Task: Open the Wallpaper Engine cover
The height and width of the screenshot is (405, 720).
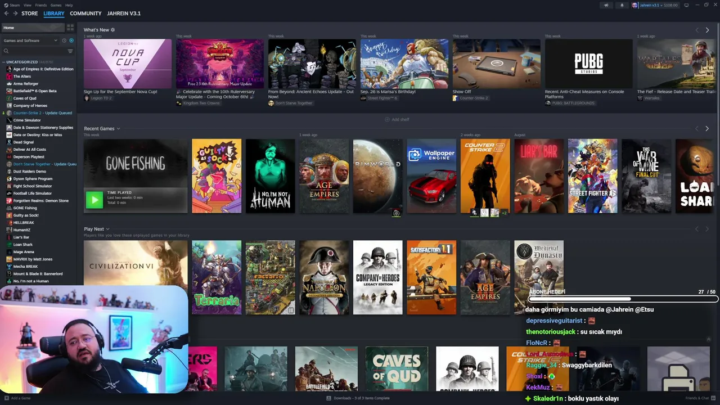Action: pos(431,176)
